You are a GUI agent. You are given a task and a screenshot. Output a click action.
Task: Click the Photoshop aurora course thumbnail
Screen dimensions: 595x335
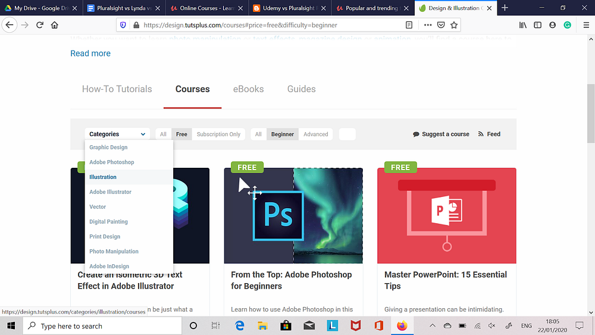(x=293, y=215)
